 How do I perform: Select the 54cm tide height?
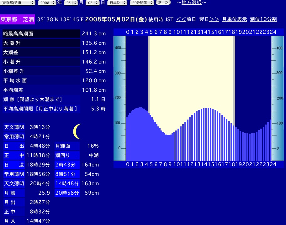92,174
